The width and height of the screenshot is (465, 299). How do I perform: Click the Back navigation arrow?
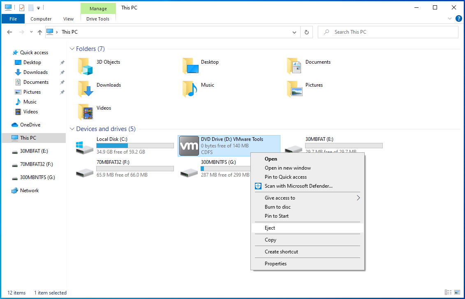coord(9,32)
